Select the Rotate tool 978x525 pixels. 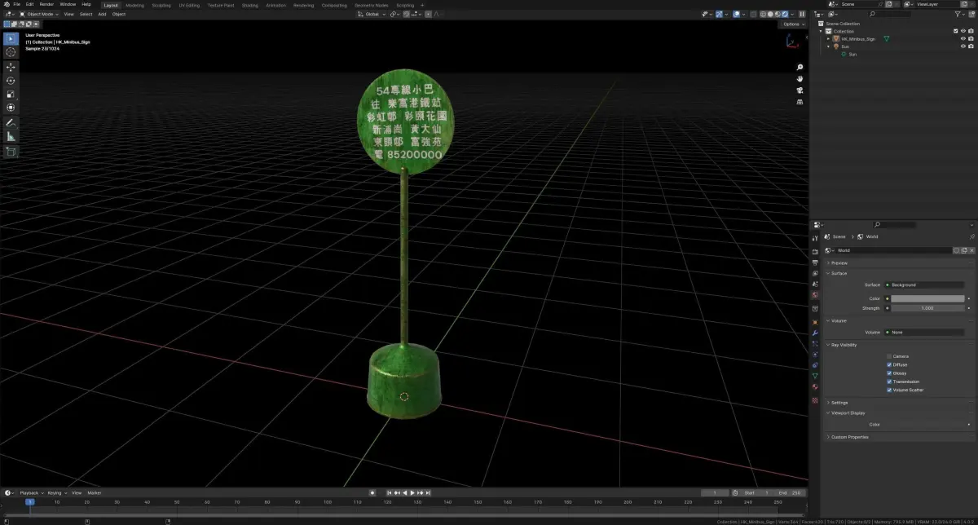tap(11, 81)
